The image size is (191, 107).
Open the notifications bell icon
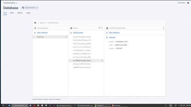[x=188, y=3]
